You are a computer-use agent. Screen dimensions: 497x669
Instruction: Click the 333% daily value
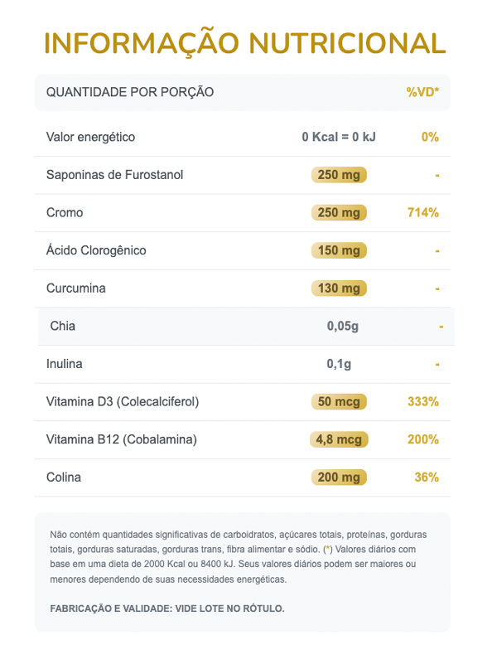(422, 402)
